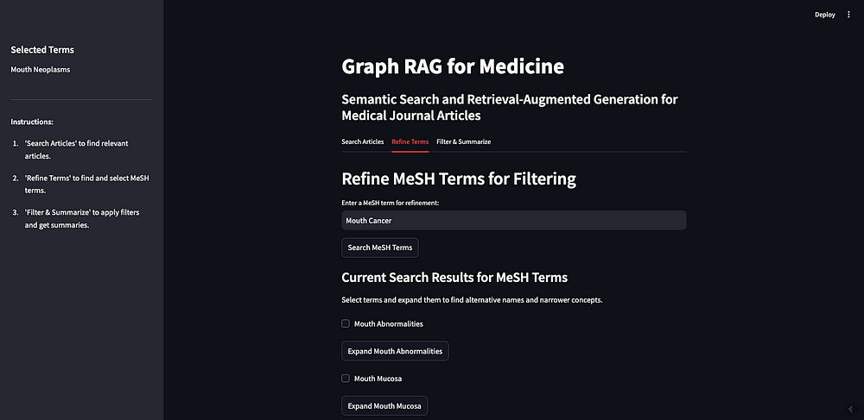The width and height of the screenshot is (864, 420).
Task: Click the Streamlit icon in bottom-right corner
Action: (x=851, y=409)
